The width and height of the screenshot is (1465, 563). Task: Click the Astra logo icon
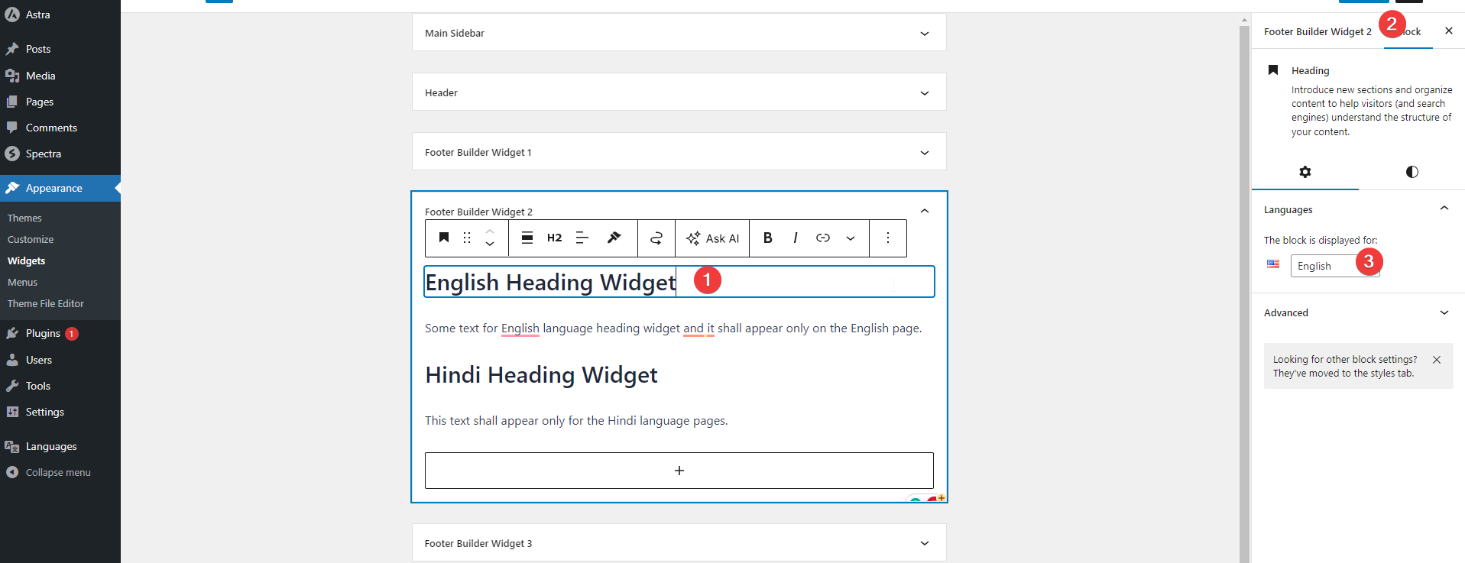pos(12,15)
